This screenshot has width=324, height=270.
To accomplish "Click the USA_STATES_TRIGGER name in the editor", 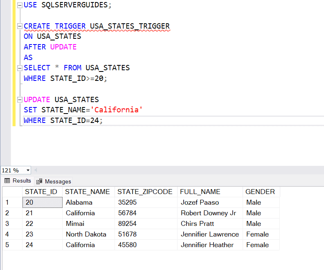I will click(x=130, y=26).
